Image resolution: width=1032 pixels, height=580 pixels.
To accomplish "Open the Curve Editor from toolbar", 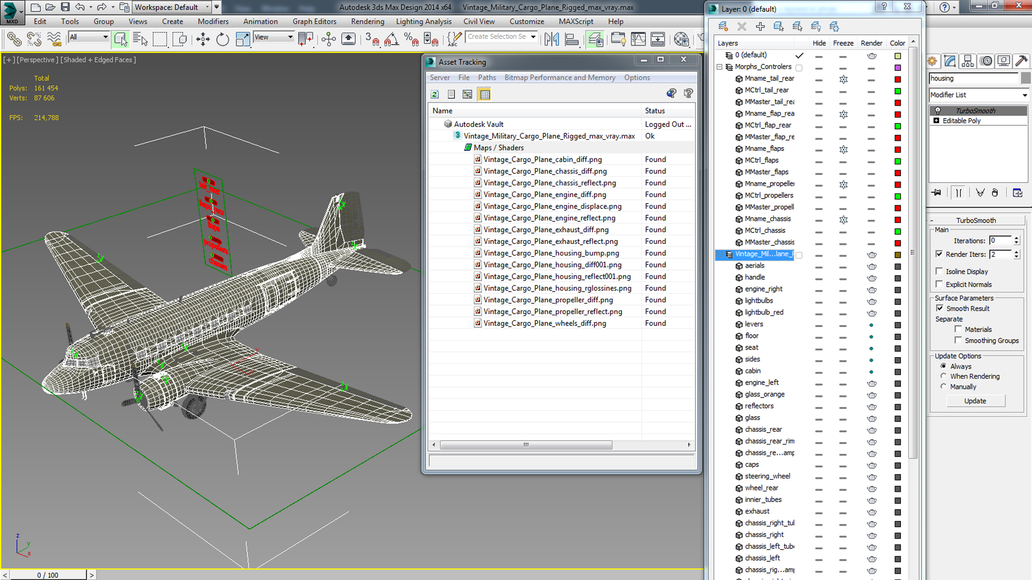I will [638, 39].
